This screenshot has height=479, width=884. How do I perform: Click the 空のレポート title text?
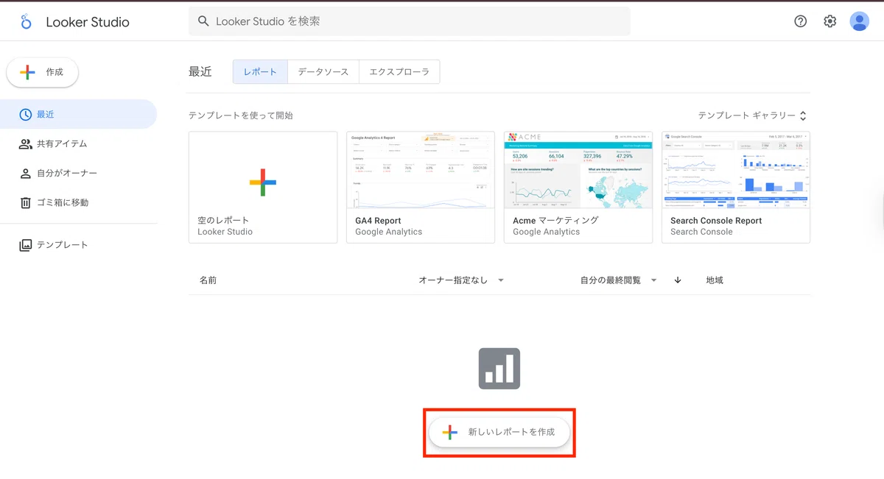223,220
